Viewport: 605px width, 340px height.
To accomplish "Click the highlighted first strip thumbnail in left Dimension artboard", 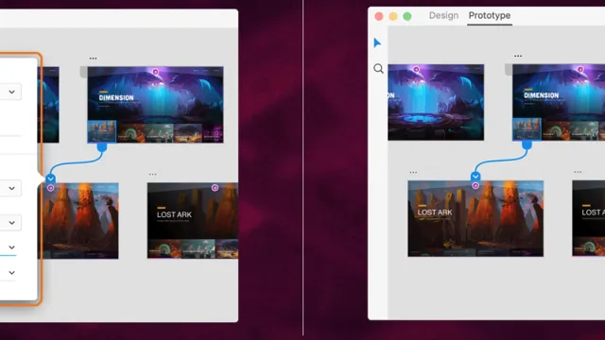I will pyautogui.click(x=102, y=131).
